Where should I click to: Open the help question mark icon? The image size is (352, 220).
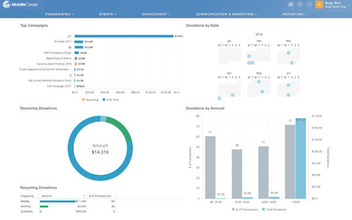pos(309,5)
